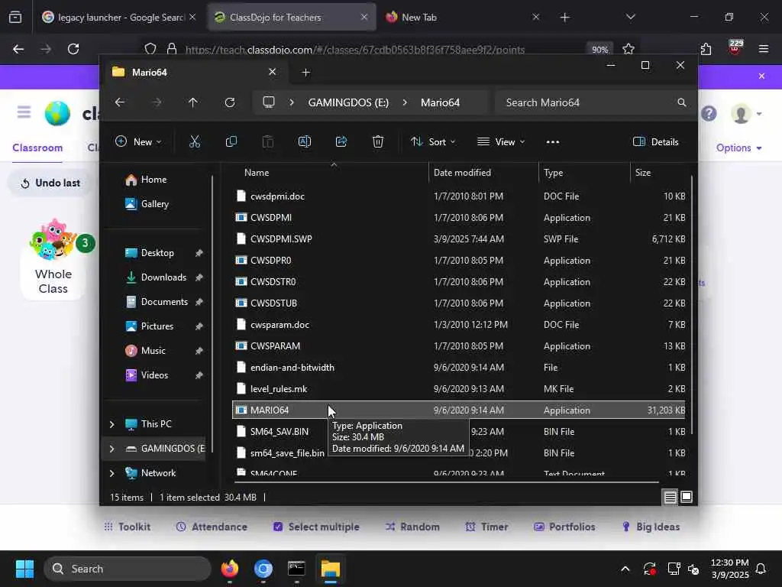Open Firefox extensions puzzle icon
This screenshot has height=587, width=782.
click(706, 49)
